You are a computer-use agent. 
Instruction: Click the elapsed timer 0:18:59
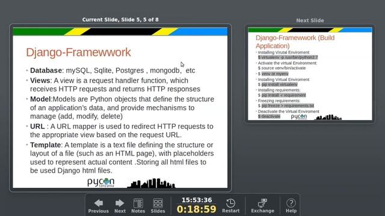[197, 209]
